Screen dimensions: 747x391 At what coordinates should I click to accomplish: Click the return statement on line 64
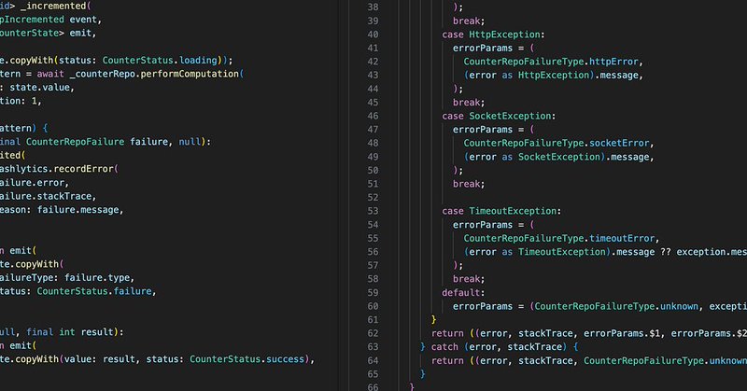pos(589,360)
